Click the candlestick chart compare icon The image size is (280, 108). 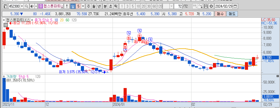[x=195, y=6]
